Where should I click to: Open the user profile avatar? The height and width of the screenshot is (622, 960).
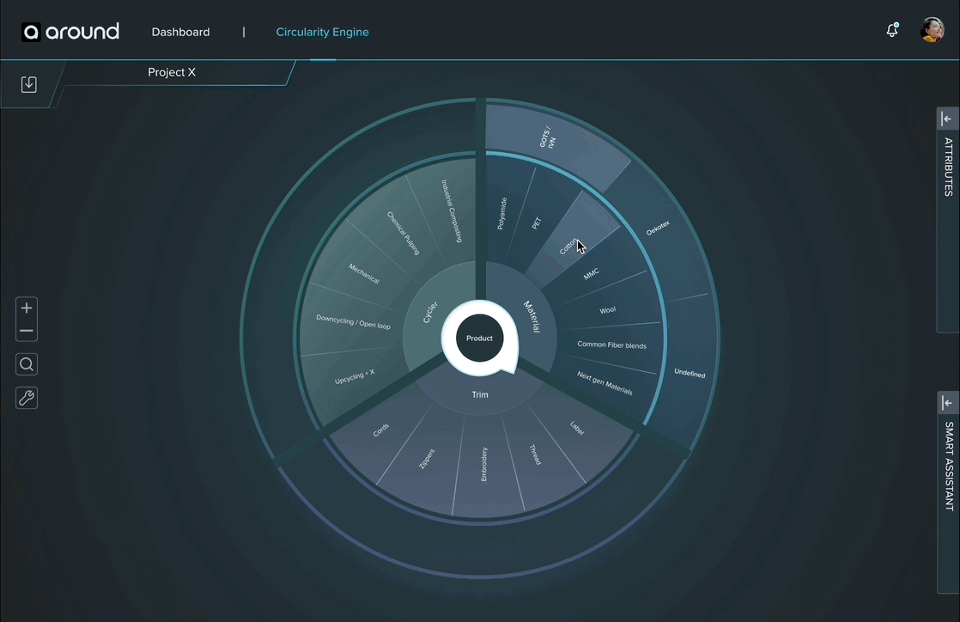(x=931, y=30)
